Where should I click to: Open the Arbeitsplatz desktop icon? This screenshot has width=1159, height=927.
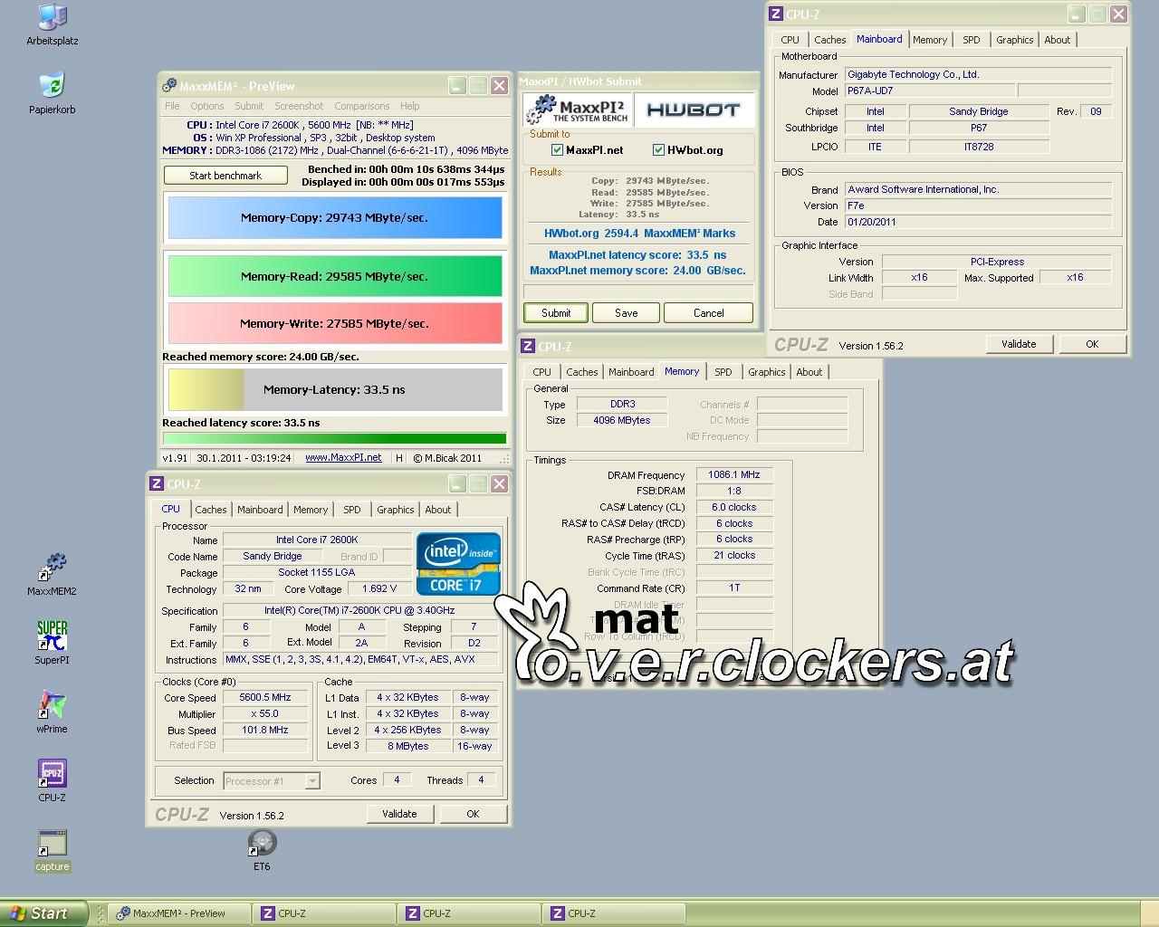[x=52, y=24]
